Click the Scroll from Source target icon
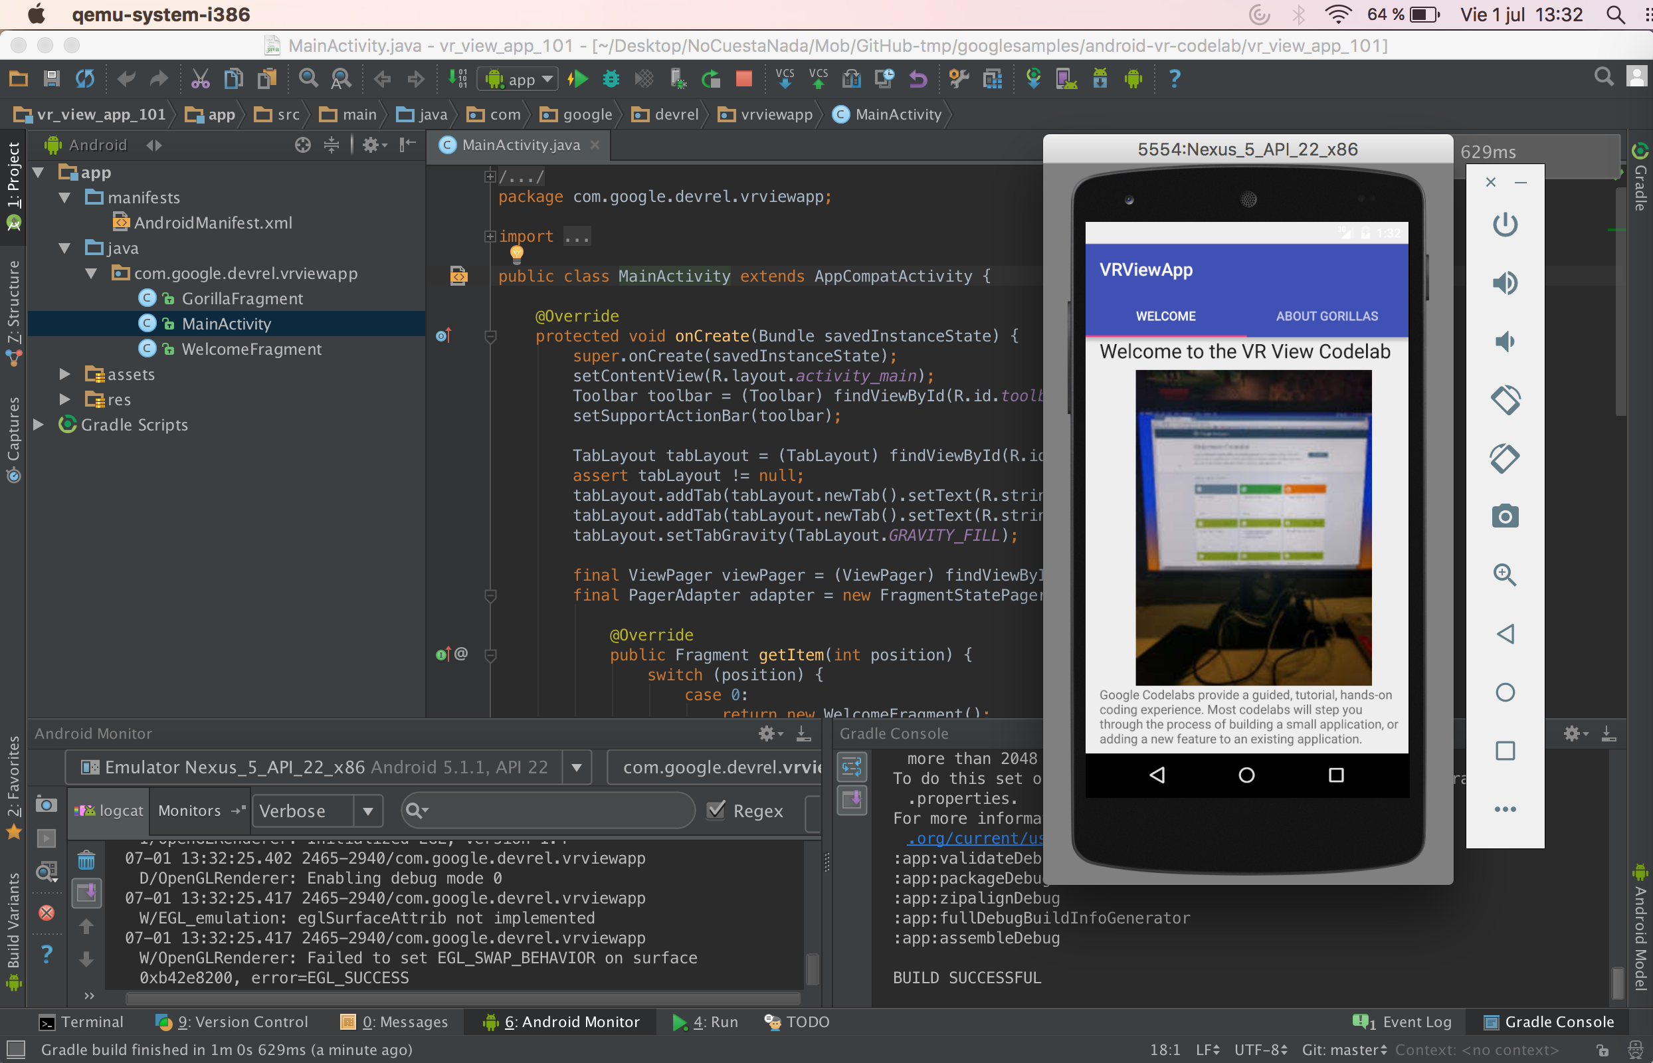Image resolution: width=1653 pixels, height=1063 pixels. pyautogui.click(x=302, y=145)
